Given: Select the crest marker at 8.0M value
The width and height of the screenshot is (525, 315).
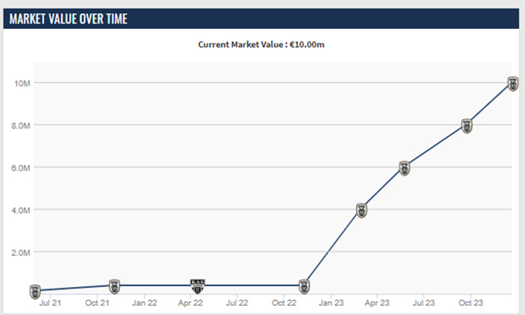Looking at the screenshot, I should tap(467, 126).
